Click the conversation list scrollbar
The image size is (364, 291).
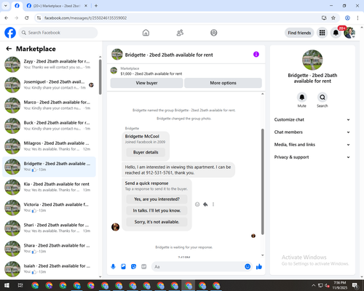point(100,77)
